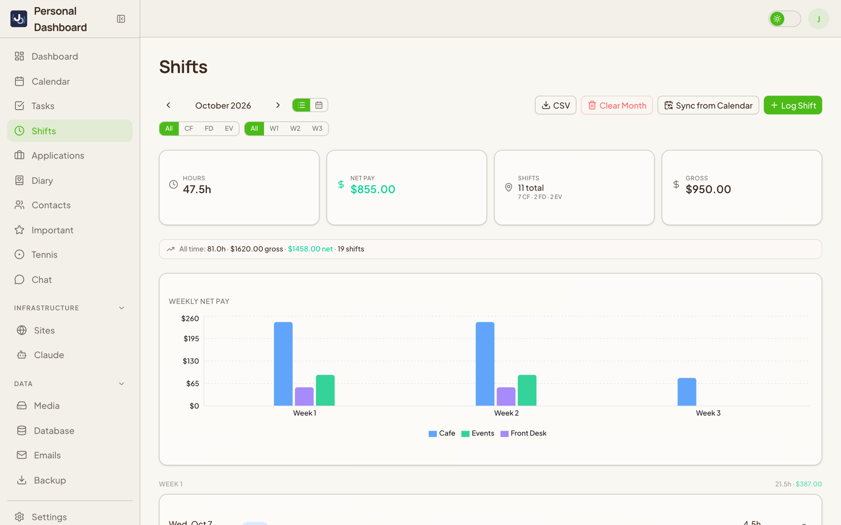Open user avatar J menu
Screen dimensions: 841x525
pos(818,19)
